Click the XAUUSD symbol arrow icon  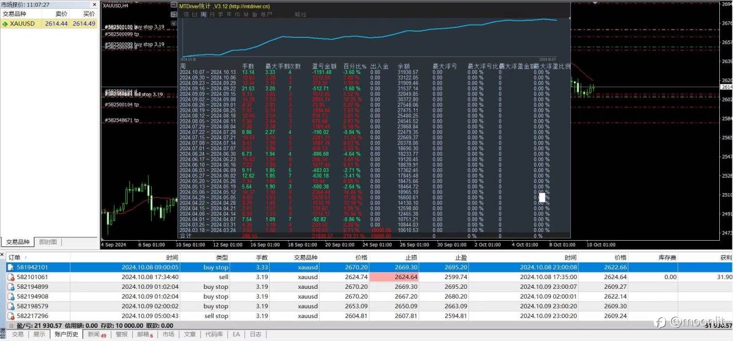pos(5,23)
